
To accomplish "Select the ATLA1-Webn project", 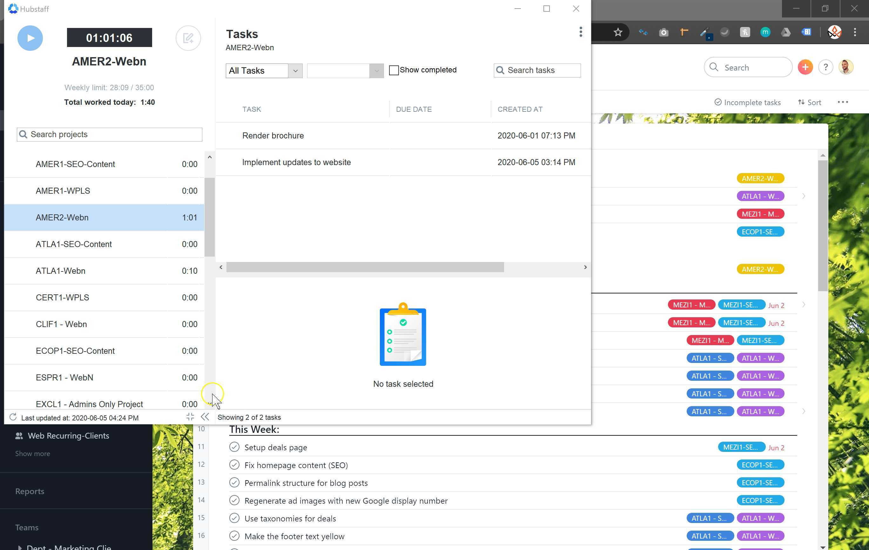I will click(61, 271).
